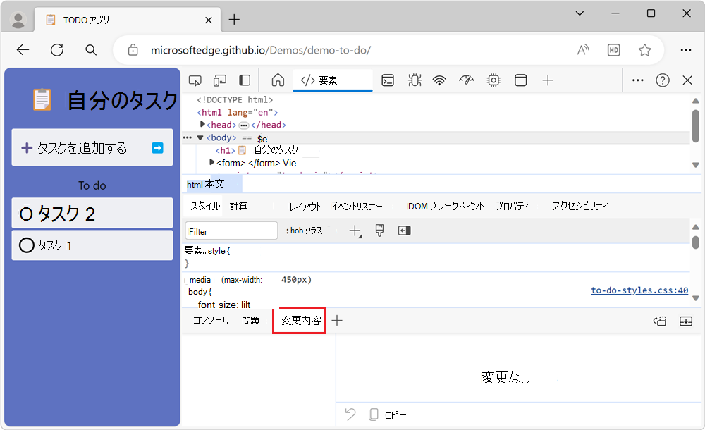Open the debugging bug tool icon
Image resolution: width=705 pixels, height=430 pixels.
pyautogui.click(x=415, y=80)
